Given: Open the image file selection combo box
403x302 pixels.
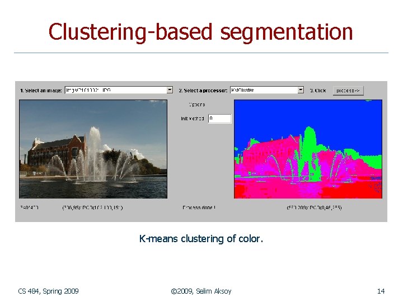Looking at the screenshot, I should click(x=119, y=90).
